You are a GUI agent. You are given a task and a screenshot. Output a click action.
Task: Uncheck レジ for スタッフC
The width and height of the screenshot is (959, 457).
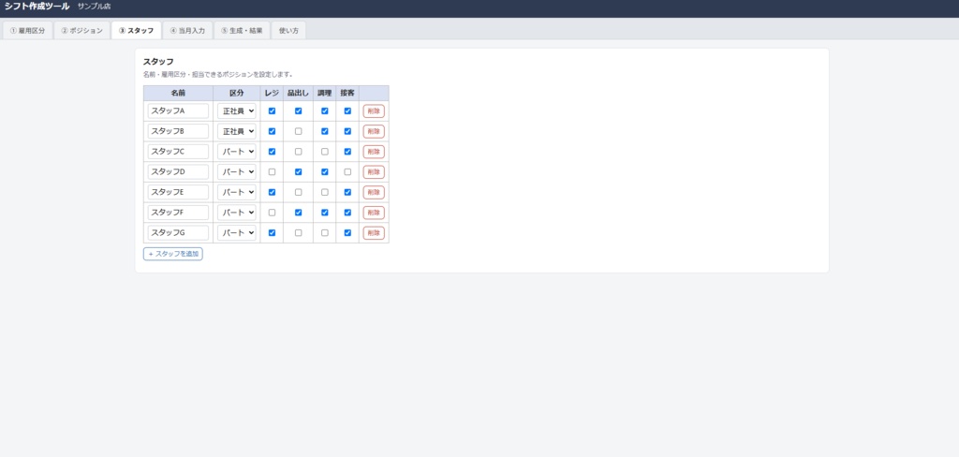[x=273, y=151]
